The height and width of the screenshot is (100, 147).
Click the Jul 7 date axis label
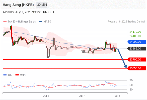tap(82, 96)
